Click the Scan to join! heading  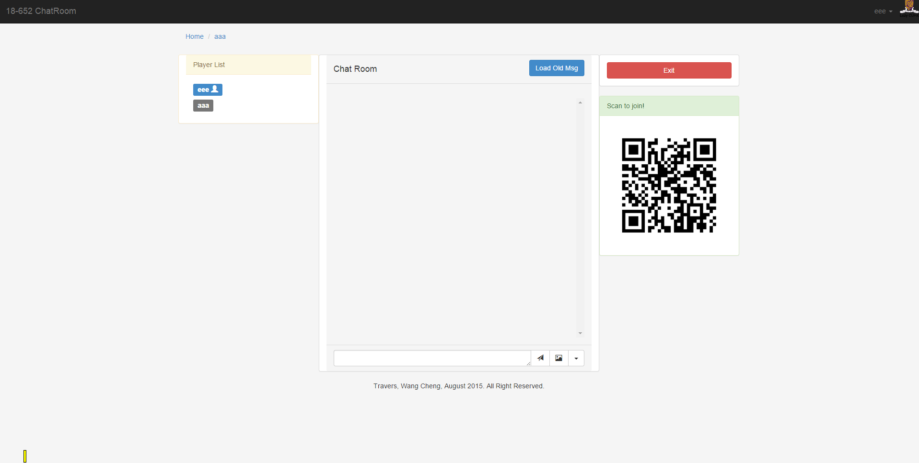pyautogui.click(x=669, y=106)
